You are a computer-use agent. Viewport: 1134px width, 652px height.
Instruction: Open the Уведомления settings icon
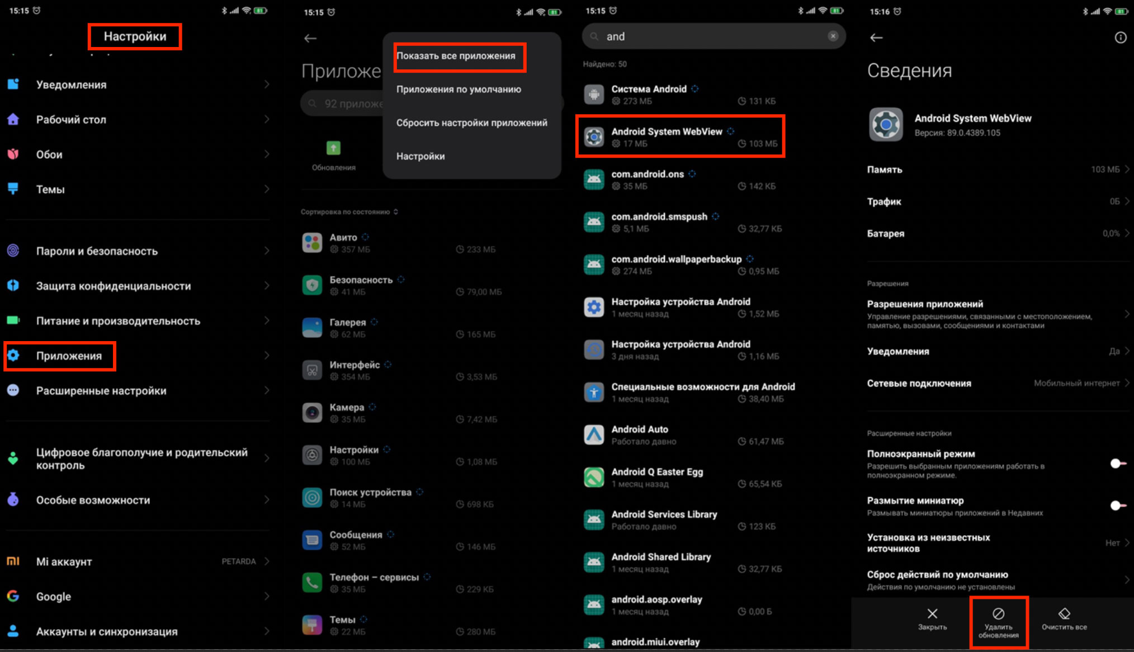[x=13, y=84]
